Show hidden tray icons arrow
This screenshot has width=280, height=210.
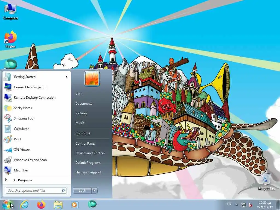(237, 205)
